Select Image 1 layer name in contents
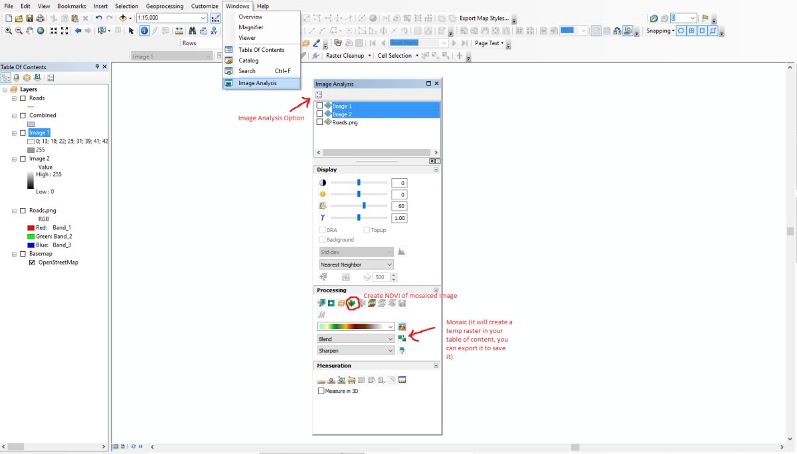The width and height of the screenshot is (797, 454). click(x=39, y=133)
